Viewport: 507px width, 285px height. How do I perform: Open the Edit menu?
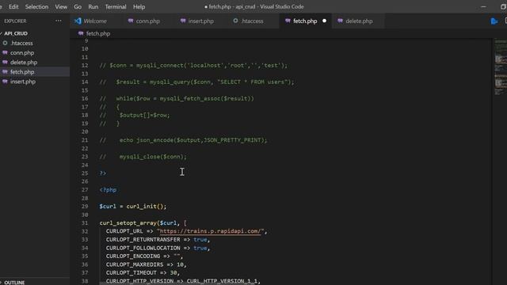click(x=13, y=7)
